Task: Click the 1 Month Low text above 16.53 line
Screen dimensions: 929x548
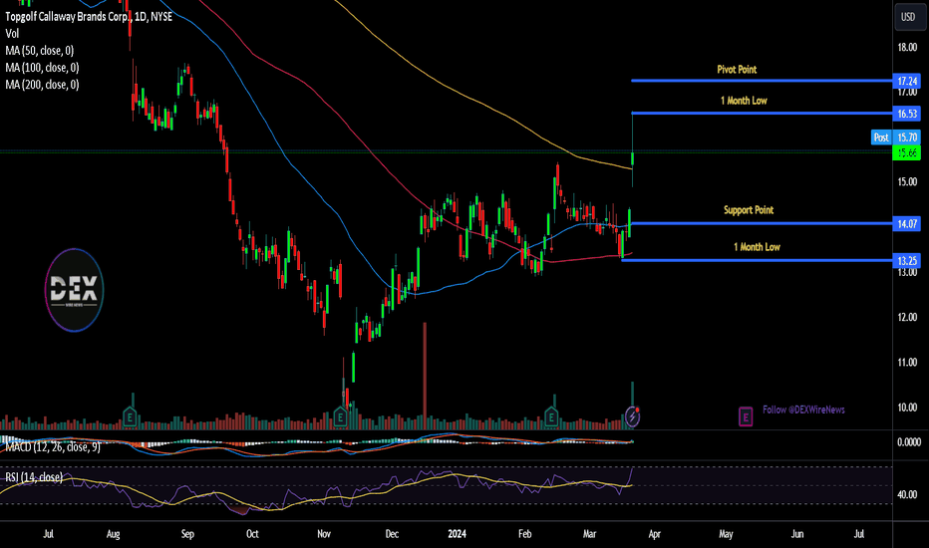Action: click(744, 101)
